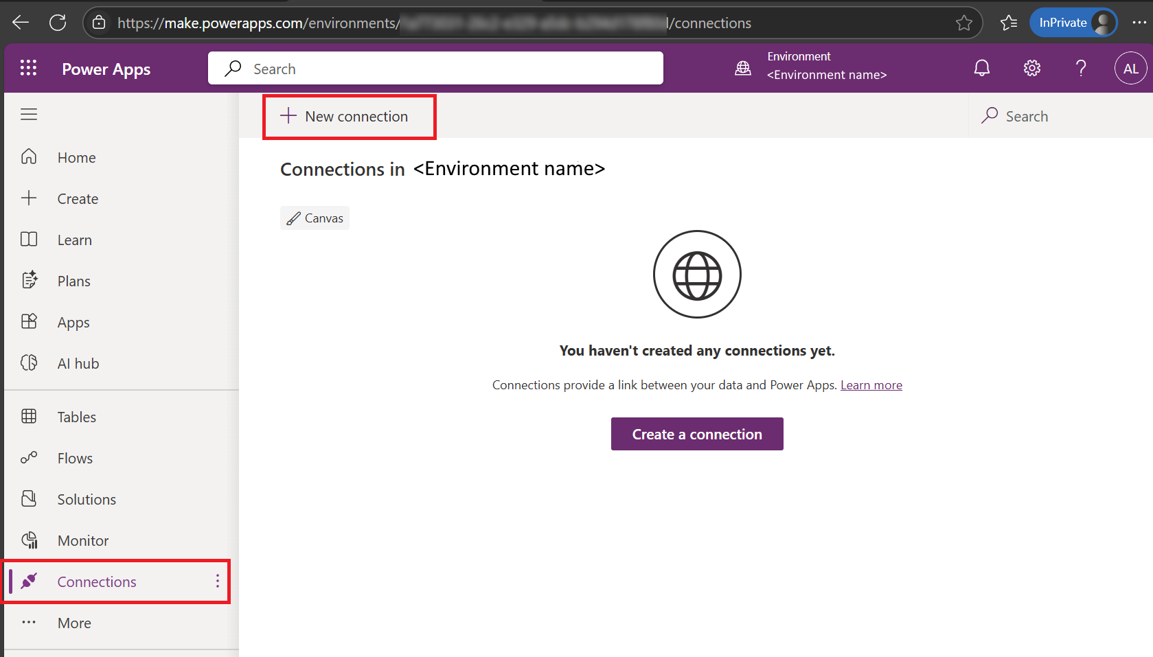Image resolution: width=1153 pixels, height=657 pixels.
Task: Open Solutions from the sidebar
Action: pyautogui.click(x=86, y=499)
